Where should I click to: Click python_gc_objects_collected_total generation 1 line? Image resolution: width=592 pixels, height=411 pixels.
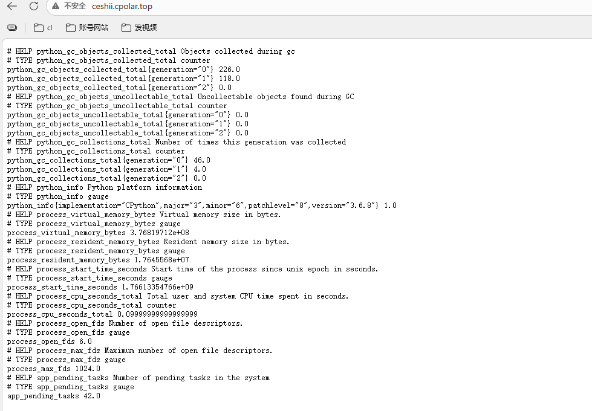click(x=123, y=79)
